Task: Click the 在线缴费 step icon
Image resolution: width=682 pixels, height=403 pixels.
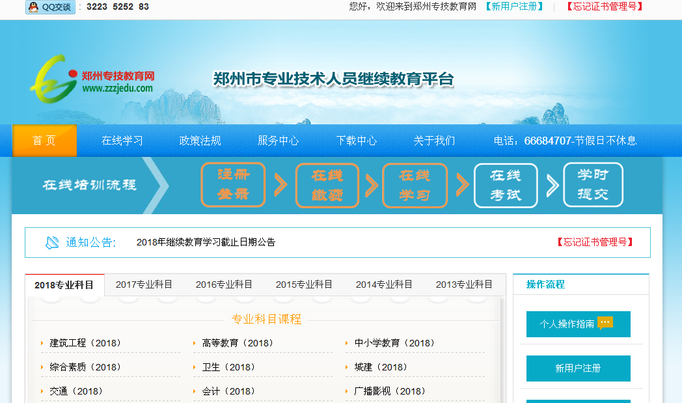Action: [x=327, y=186]
